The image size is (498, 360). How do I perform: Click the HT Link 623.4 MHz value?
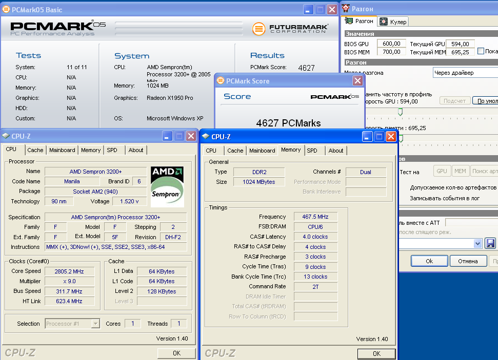69,301
